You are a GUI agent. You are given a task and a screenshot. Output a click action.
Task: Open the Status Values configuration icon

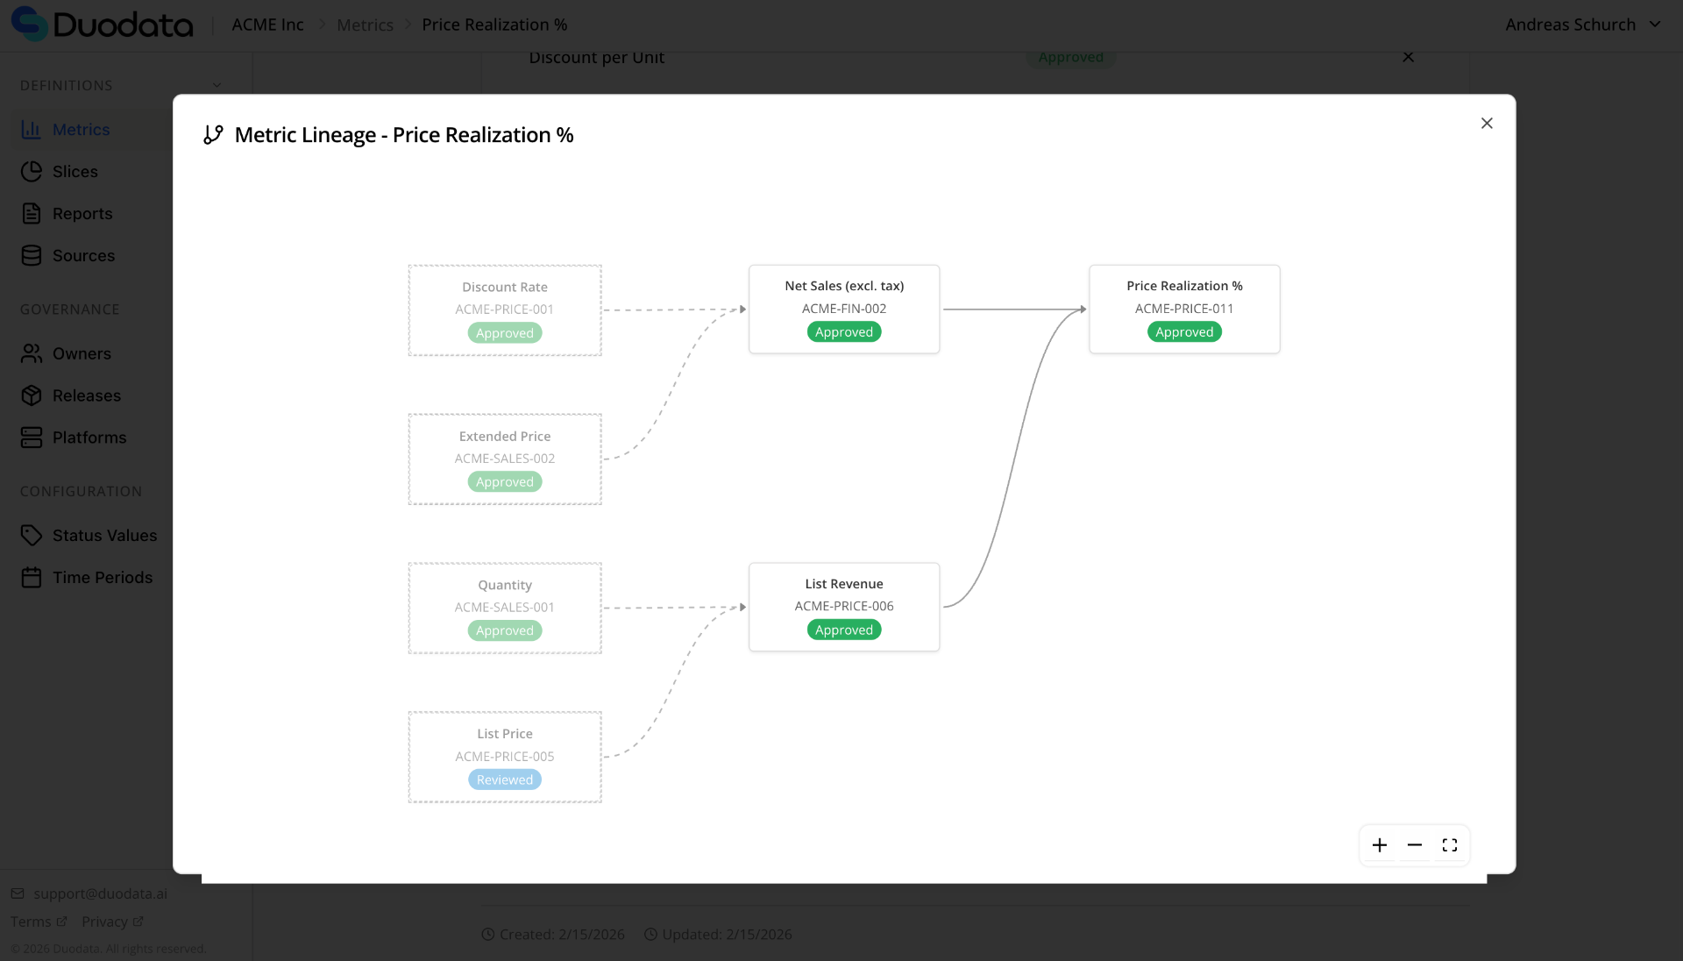pos(32,535)
